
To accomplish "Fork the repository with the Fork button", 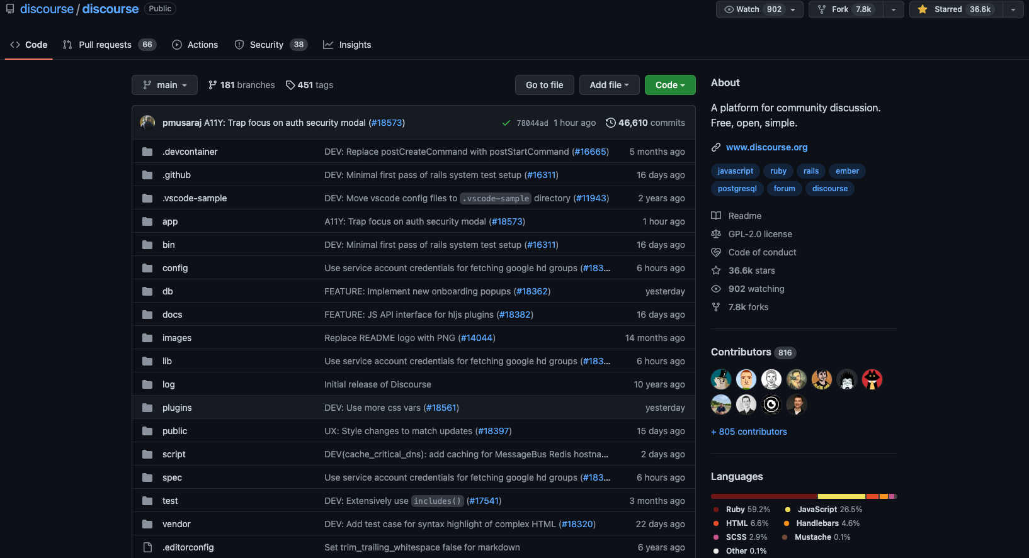I will (846, 9).
